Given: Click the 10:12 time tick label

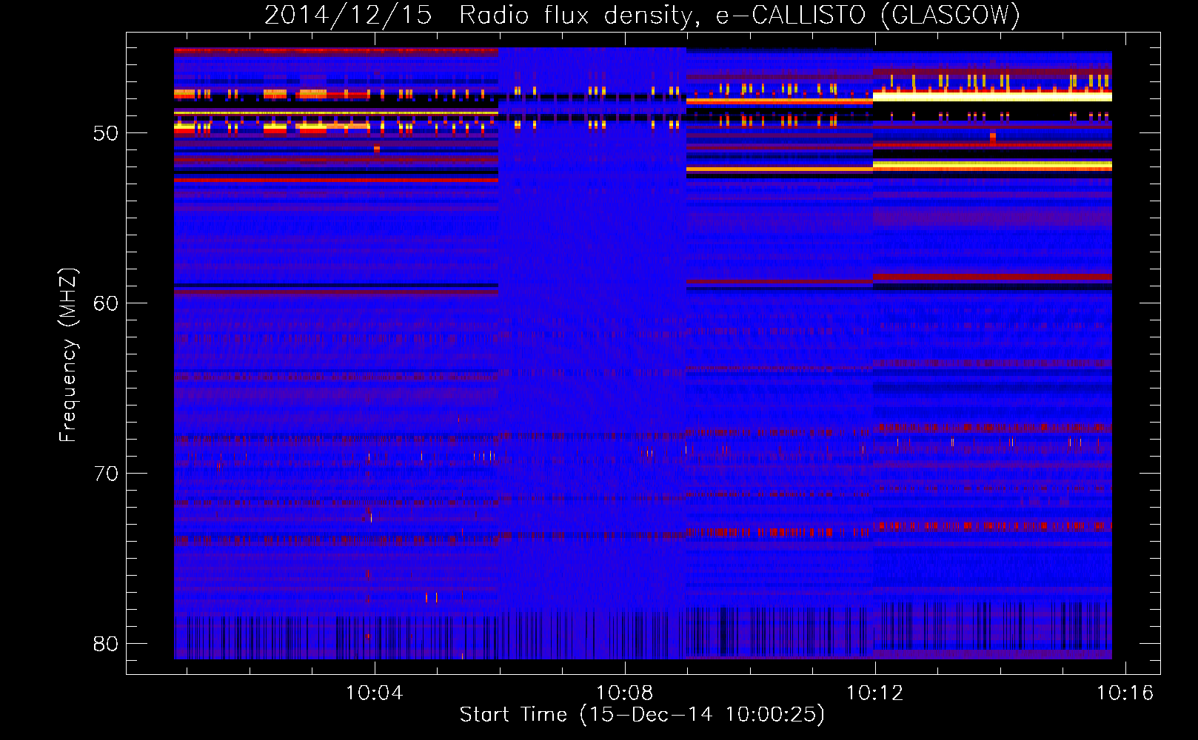Looking at the screenshot, I should pos(875,693).
